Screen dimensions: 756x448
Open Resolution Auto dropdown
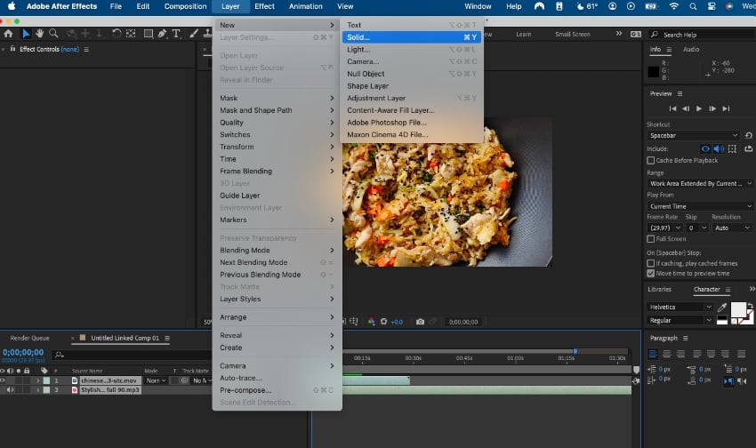[732, 228]
